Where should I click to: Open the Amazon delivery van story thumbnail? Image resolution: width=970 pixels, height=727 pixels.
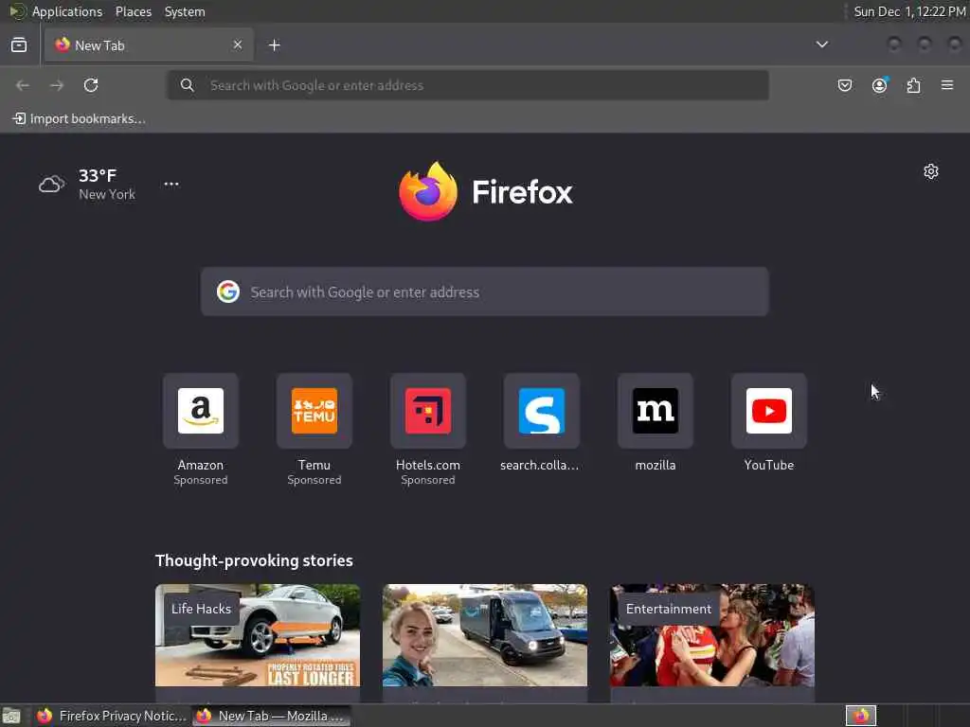[485, 635]
